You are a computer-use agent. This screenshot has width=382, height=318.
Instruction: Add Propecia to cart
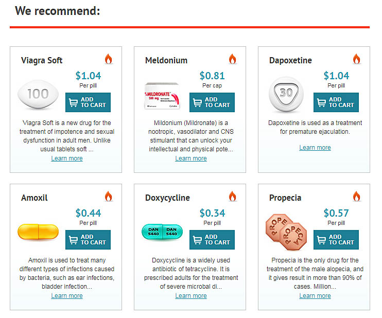[336, 240]
